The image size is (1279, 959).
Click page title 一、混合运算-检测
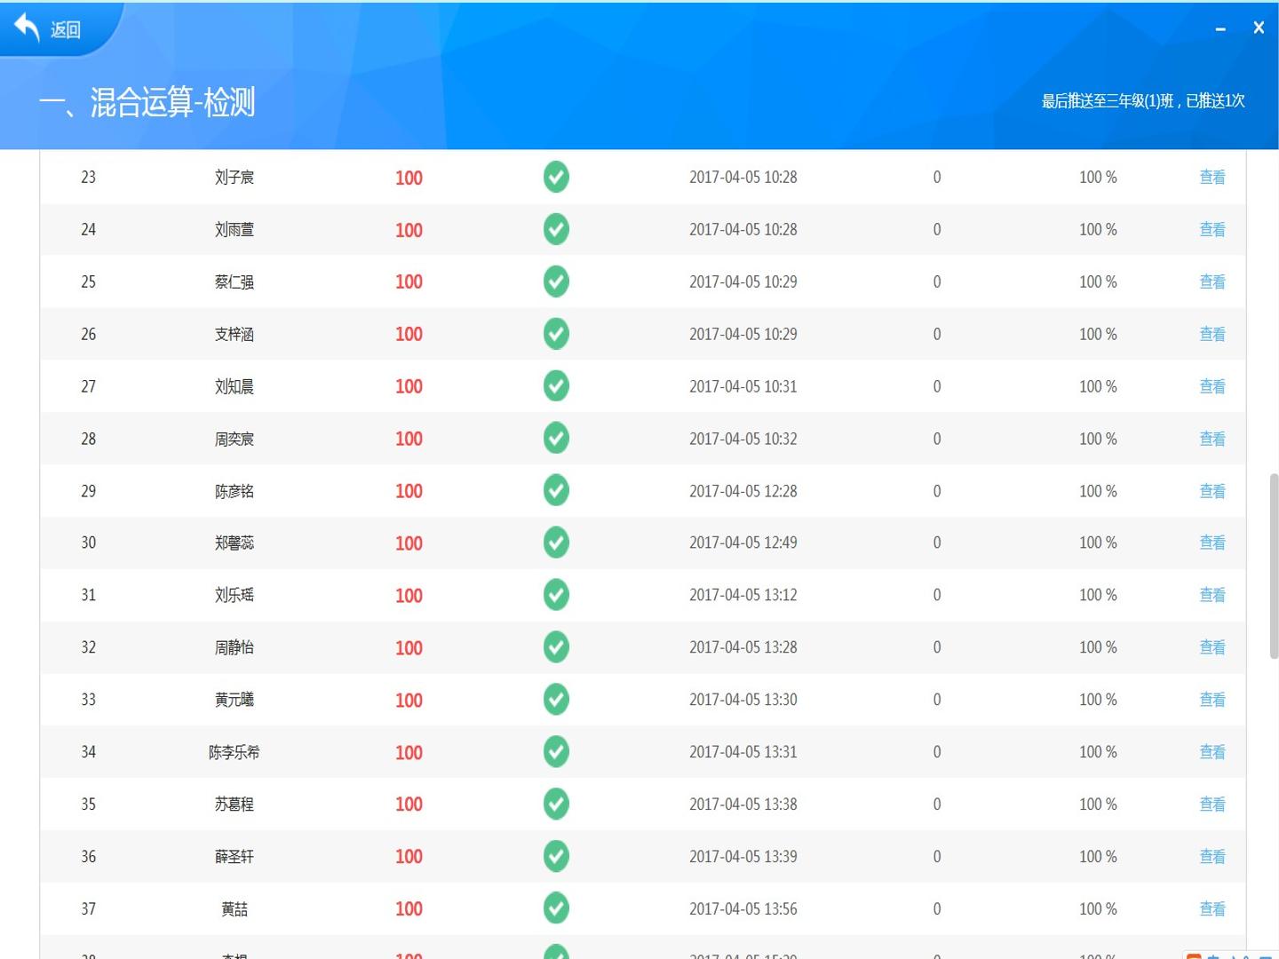coord(147,102)
